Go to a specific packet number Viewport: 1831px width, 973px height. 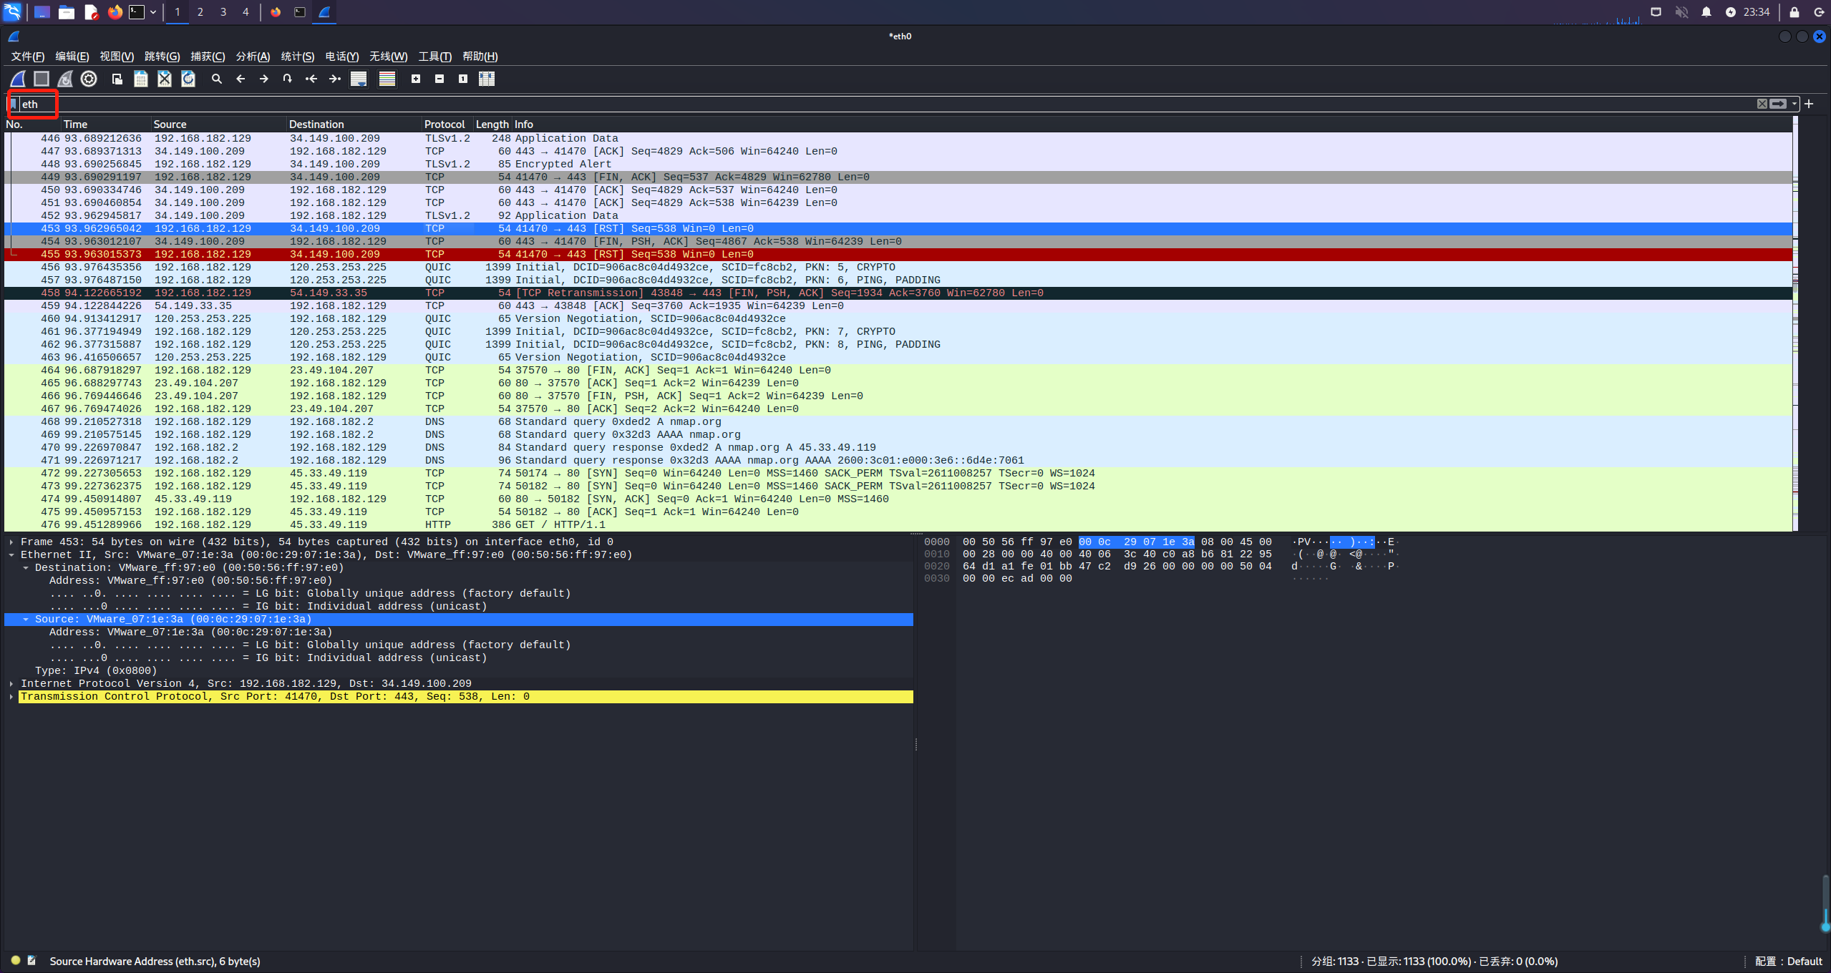pyautogui.click(x=288, y=79)
